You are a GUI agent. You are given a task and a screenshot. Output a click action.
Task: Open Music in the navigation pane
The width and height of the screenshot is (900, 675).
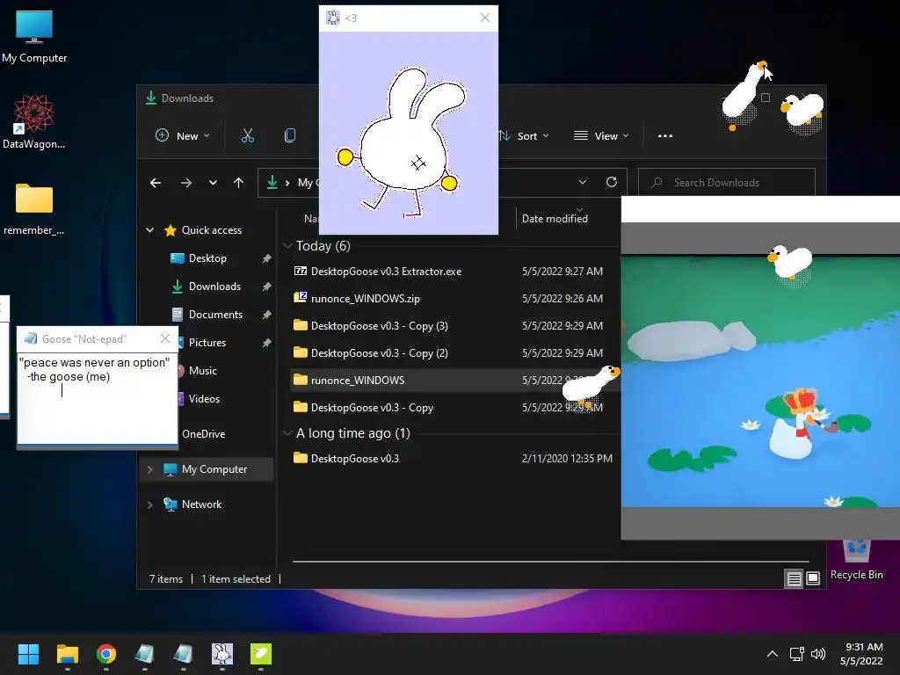click(x=203, y=371)
